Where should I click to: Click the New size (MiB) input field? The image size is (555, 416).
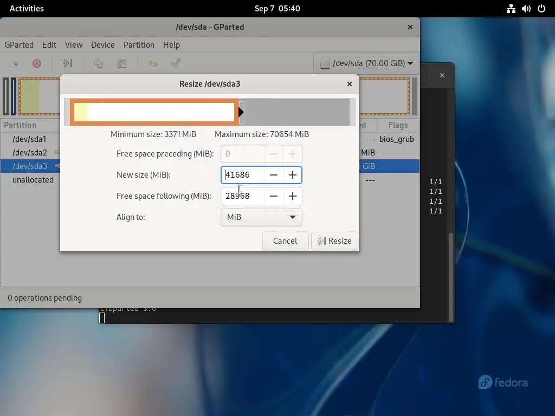pos(243,175)
